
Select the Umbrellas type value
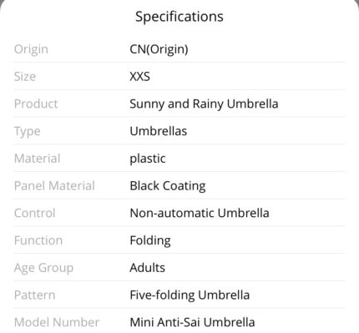click(159, 131)
